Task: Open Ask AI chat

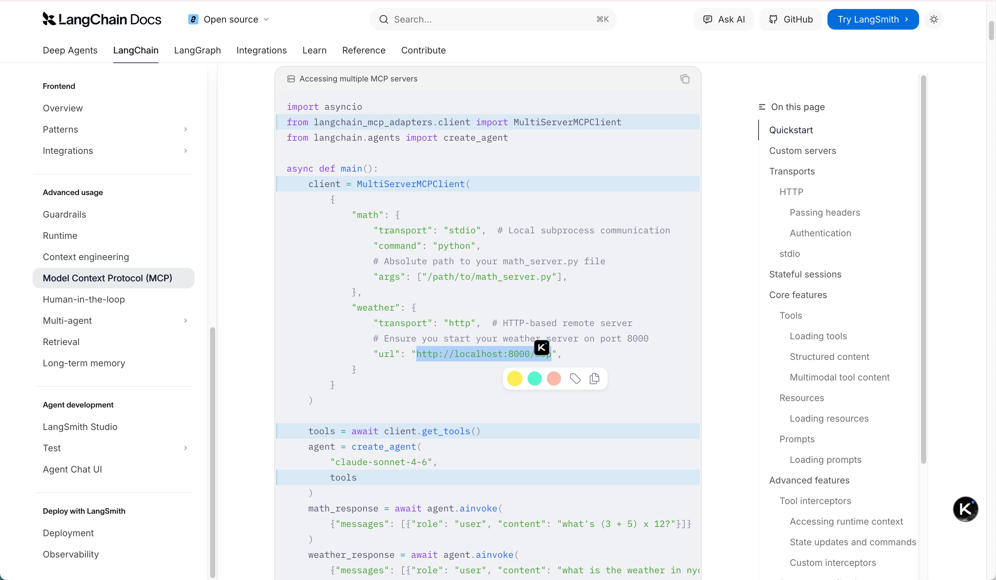Action: coord(724,19)
